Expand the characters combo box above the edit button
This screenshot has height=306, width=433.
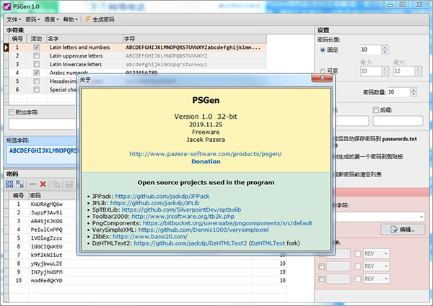pos(421,217)
